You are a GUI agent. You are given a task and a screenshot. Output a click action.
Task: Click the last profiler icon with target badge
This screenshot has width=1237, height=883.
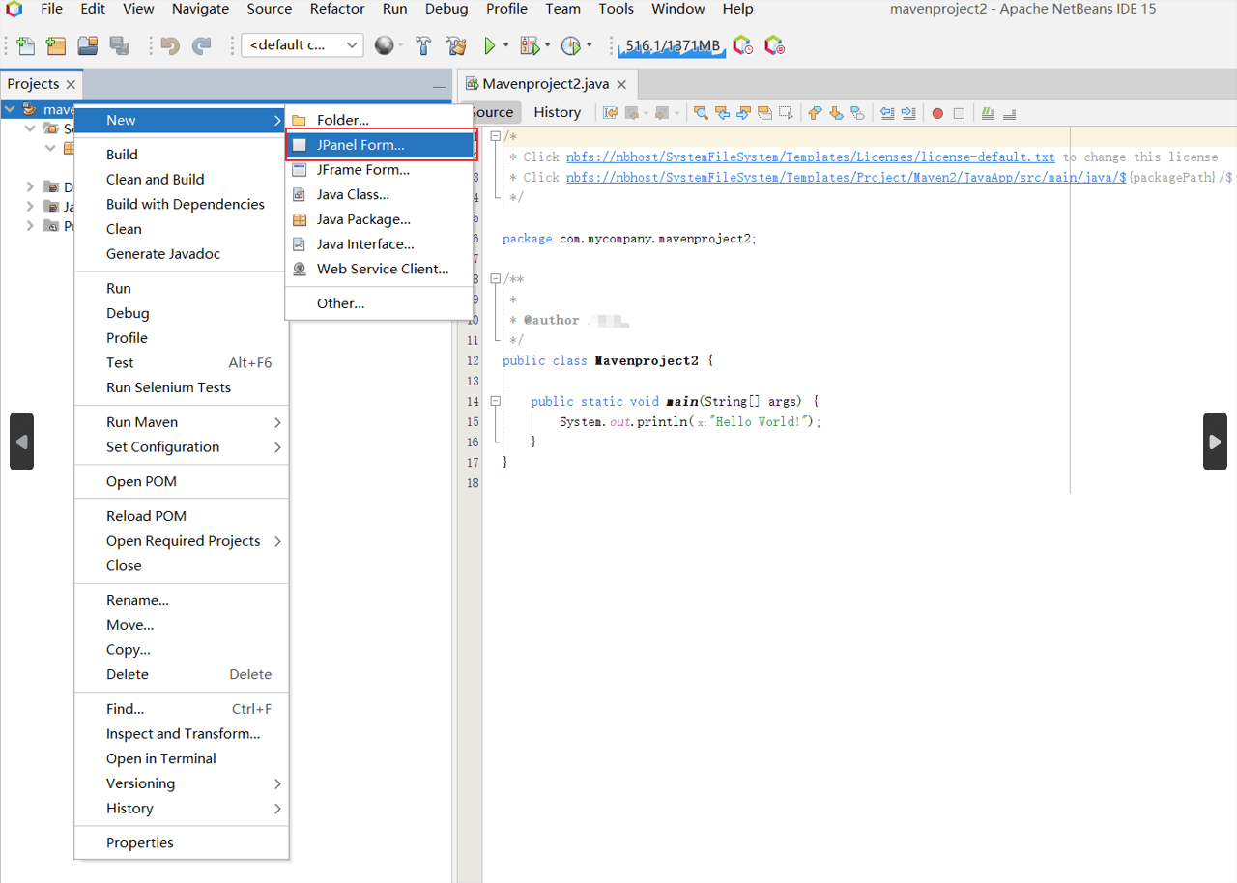click(x=774, y=45)
